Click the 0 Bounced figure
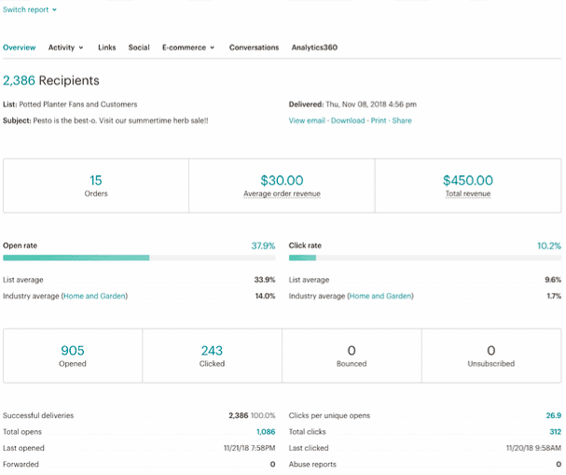The image size is (566, 475). tap(352, 350)
